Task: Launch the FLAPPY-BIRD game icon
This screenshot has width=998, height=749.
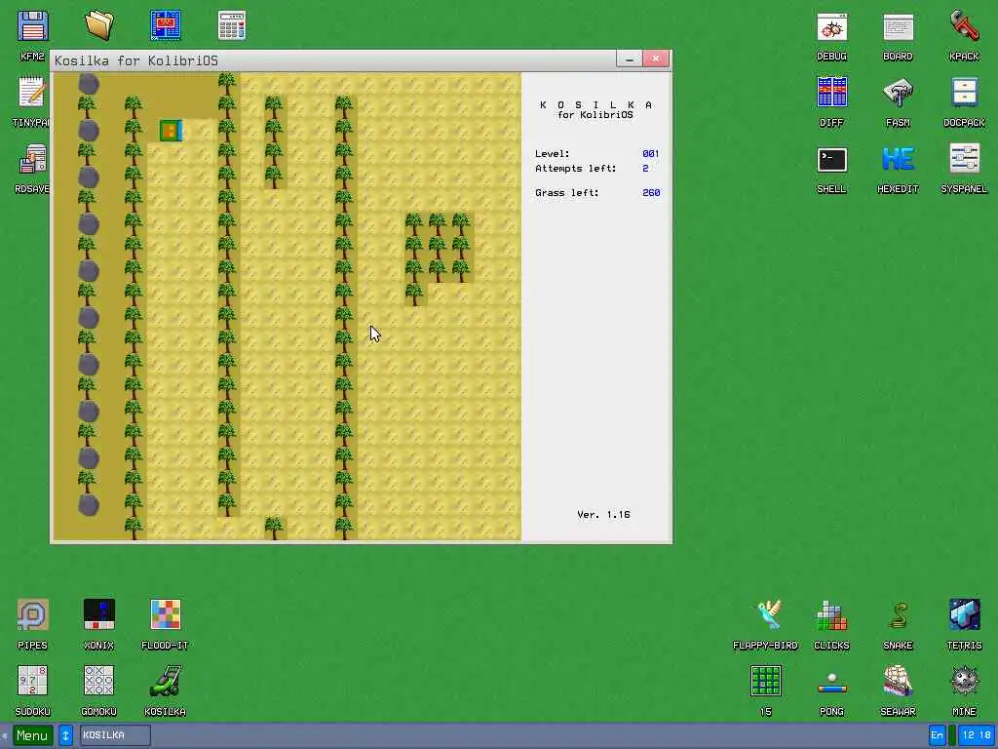Action: pos(766,614)
